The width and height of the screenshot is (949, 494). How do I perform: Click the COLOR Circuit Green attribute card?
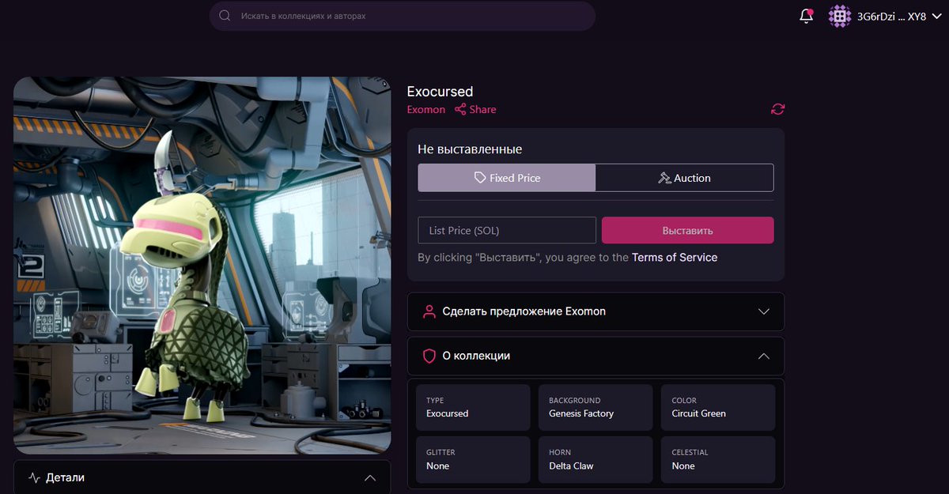click(718, 407)
